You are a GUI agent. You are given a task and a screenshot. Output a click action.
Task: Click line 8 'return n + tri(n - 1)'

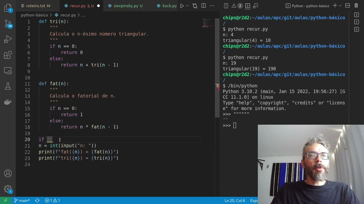coord(90,65)
